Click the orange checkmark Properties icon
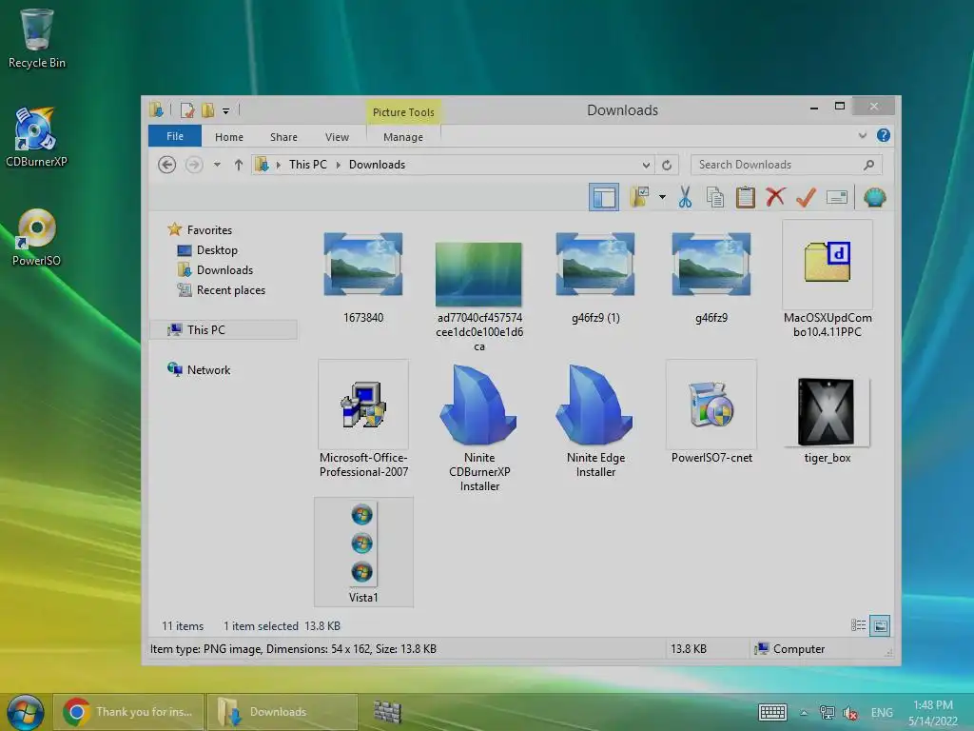The height and width of the screenshot is (731, 974). pyautogui.click(x=806, y=197)
